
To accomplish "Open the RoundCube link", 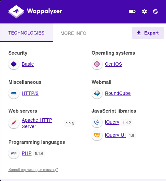I will pos(118,93).
